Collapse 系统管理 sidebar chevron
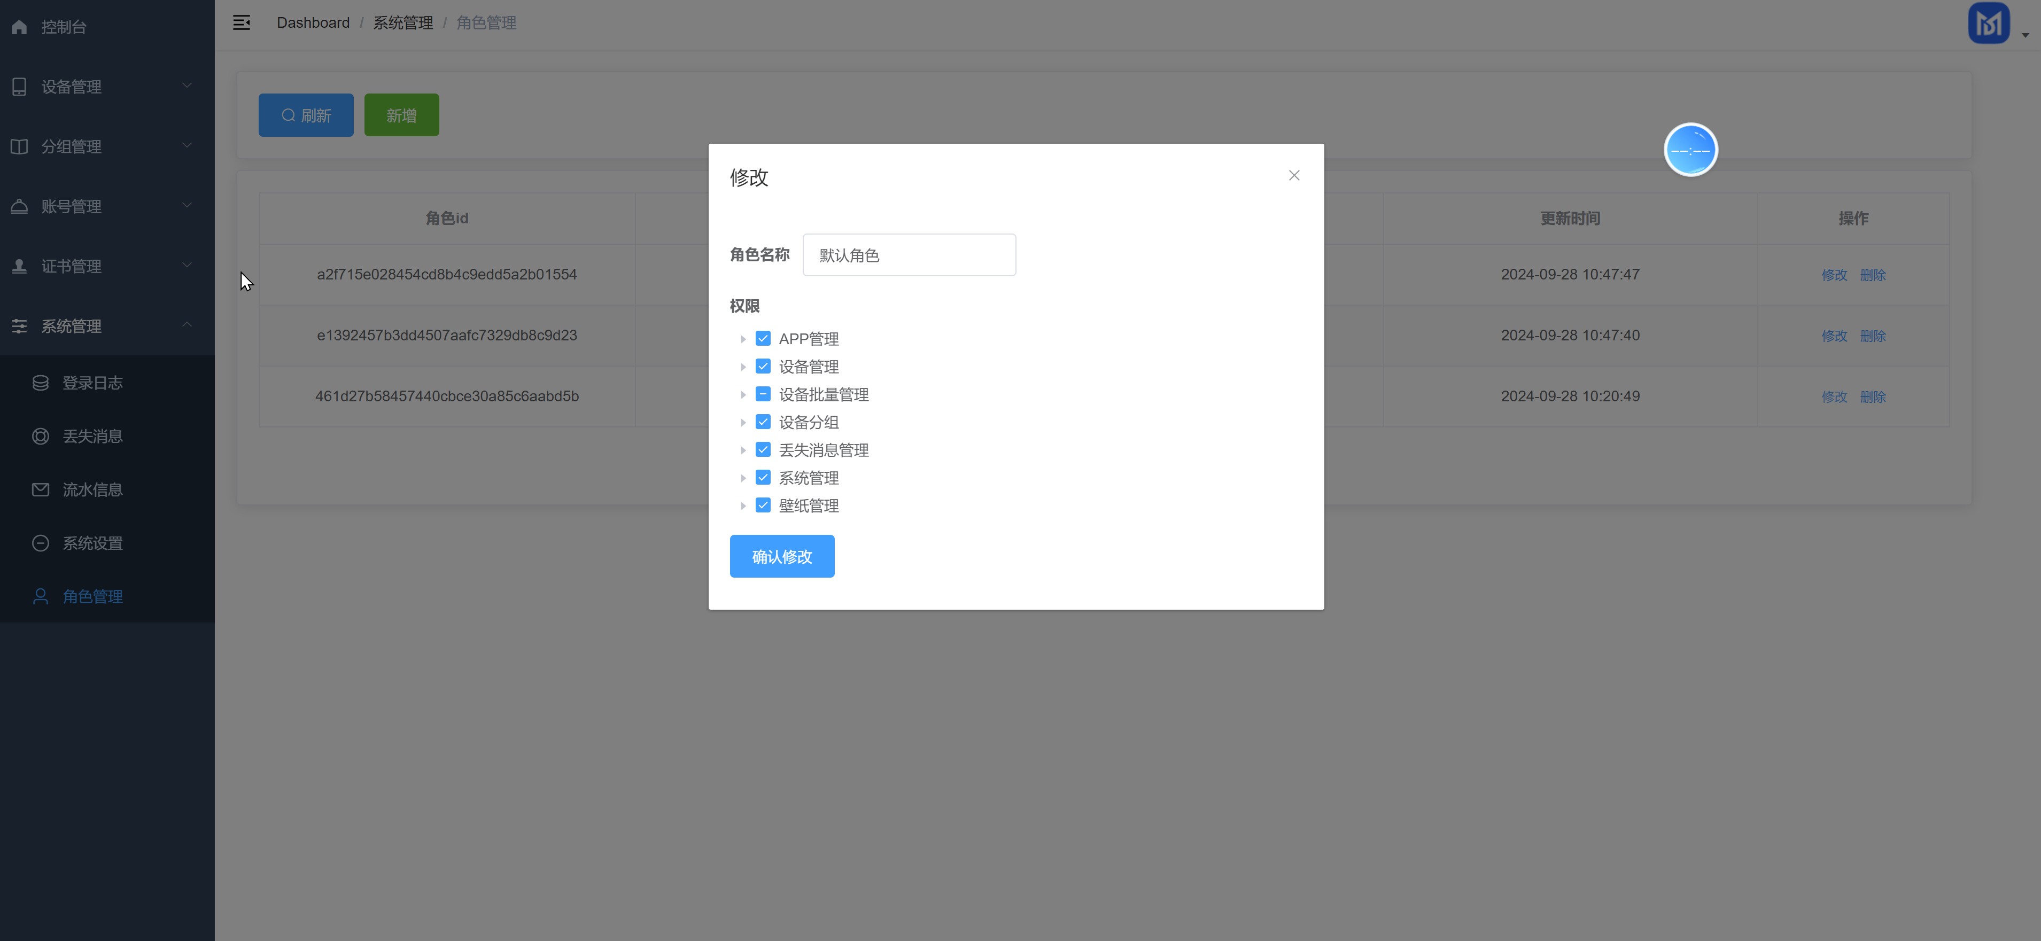This screenshot has width=2041, height=941. (x=187, y=325)
